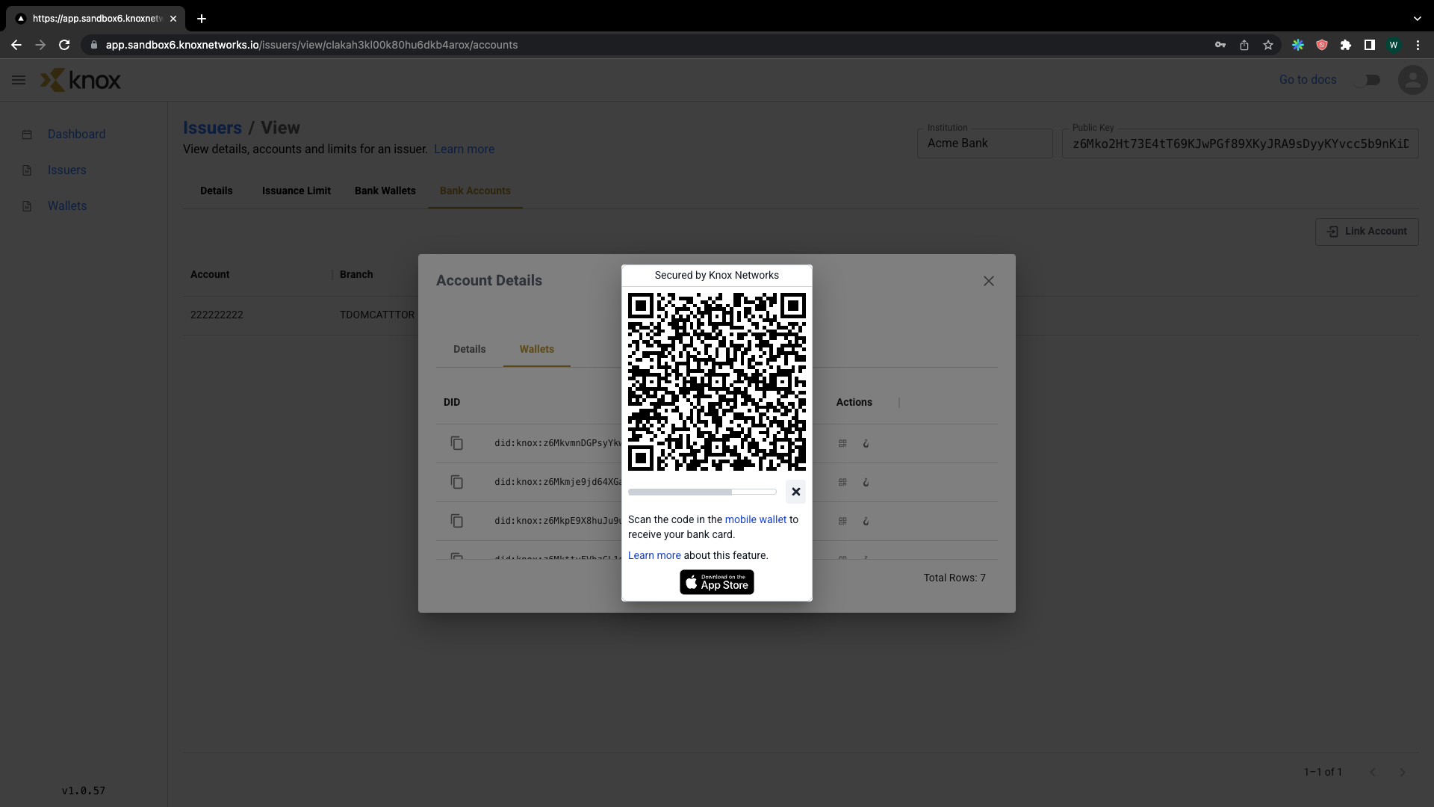
Task: Open the Learn more link beside issuer description
Action: [464, 149]
